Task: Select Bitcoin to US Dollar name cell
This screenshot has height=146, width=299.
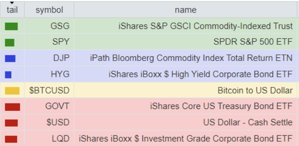Action: (185, 90)
